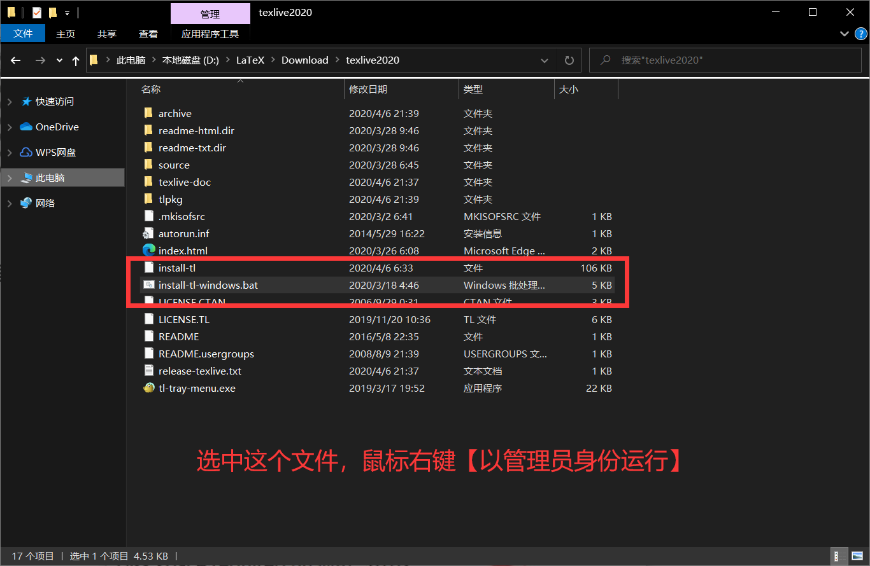Open the quick access toolbar dropdown arrow
The image size is (870, 566).
67,13
